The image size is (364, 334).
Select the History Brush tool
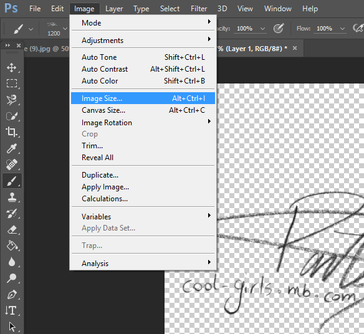point(11,214)
